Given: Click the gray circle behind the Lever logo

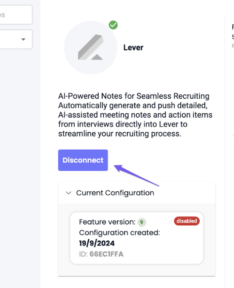Looking at the screenshot, I should pyautogui.click(x=91, y=48).
